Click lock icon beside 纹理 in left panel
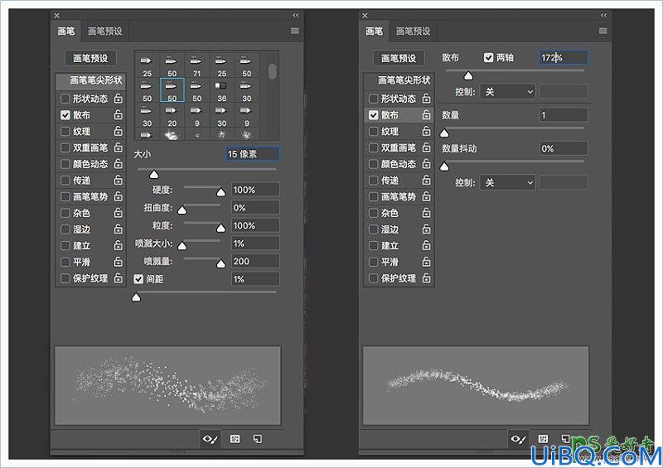Screen dimensions: 663x468 (x=119, y=131)
